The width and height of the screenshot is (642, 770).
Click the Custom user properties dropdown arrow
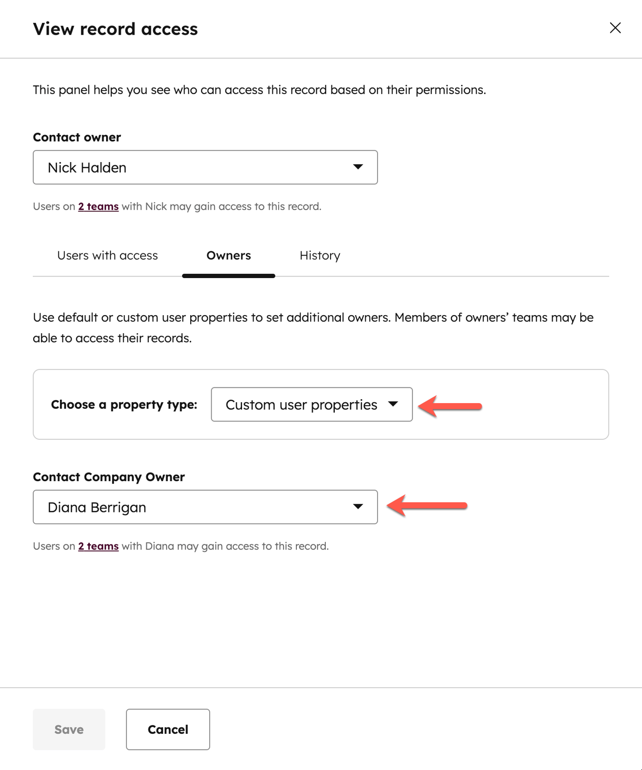394,404
